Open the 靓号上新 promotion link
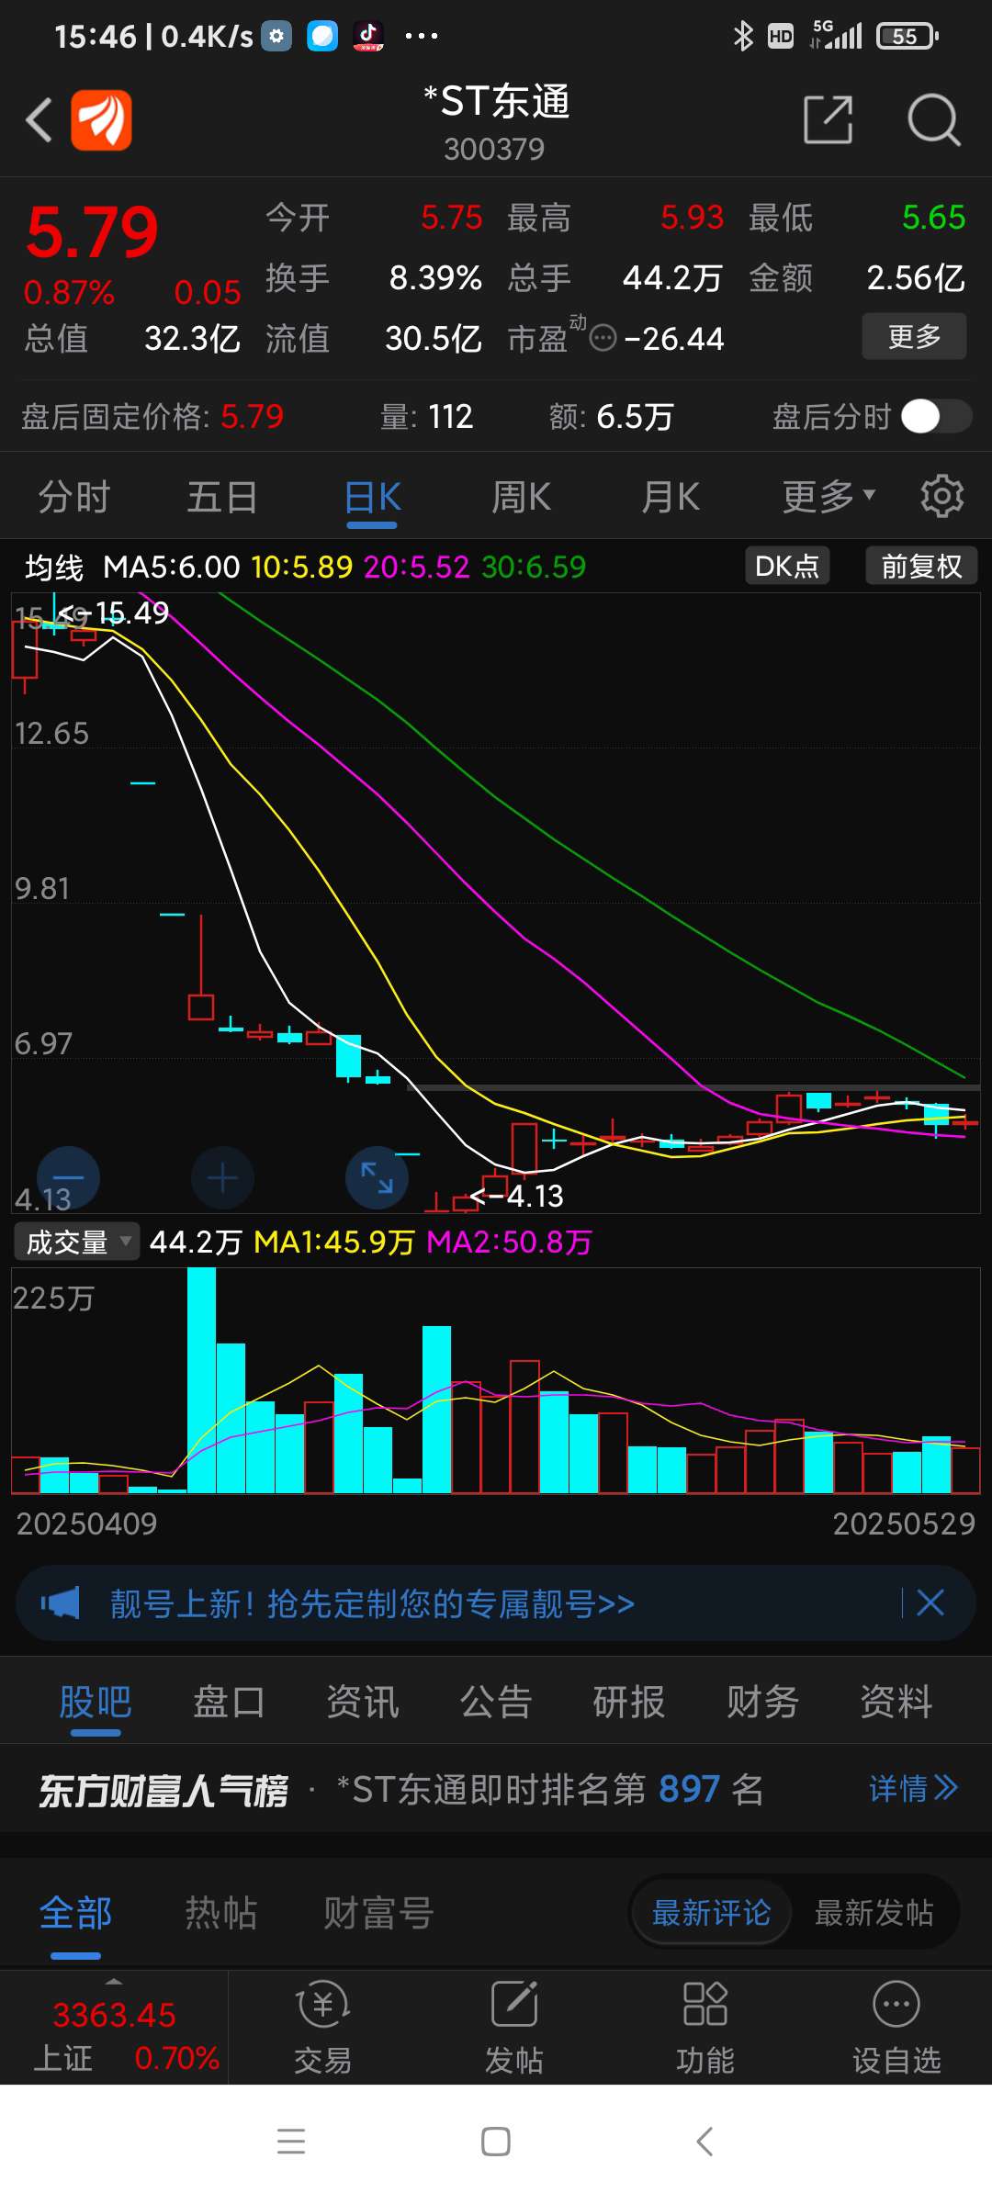 click(372, 1603)
